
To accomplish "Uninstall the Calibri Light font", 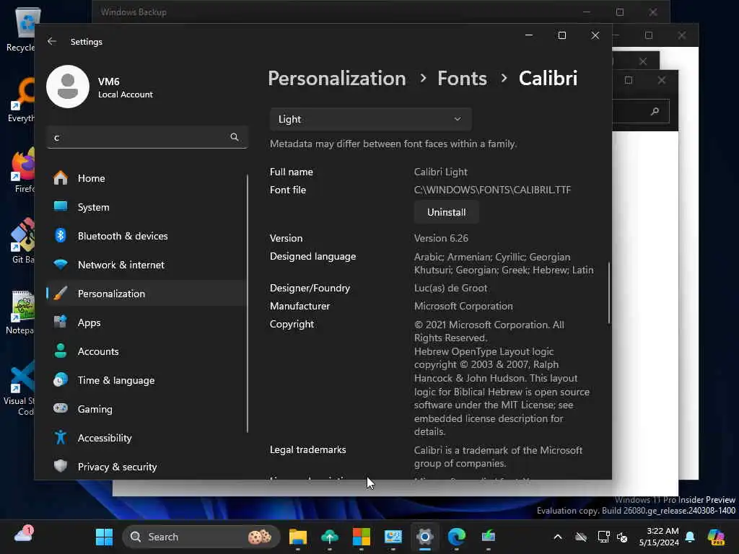I will click(446, 212).
